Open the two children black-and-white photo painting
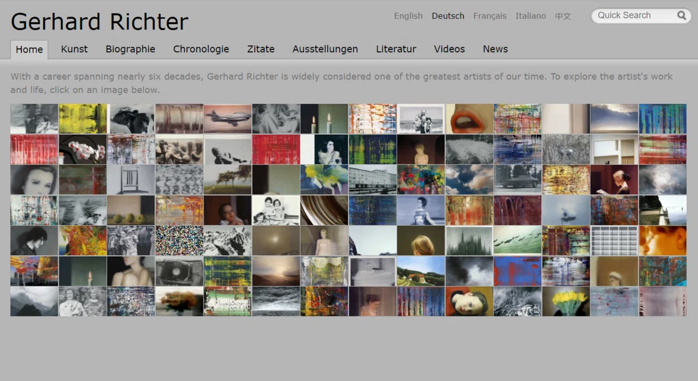This screenshot has width=698, height=381. (x=276, y=210)
